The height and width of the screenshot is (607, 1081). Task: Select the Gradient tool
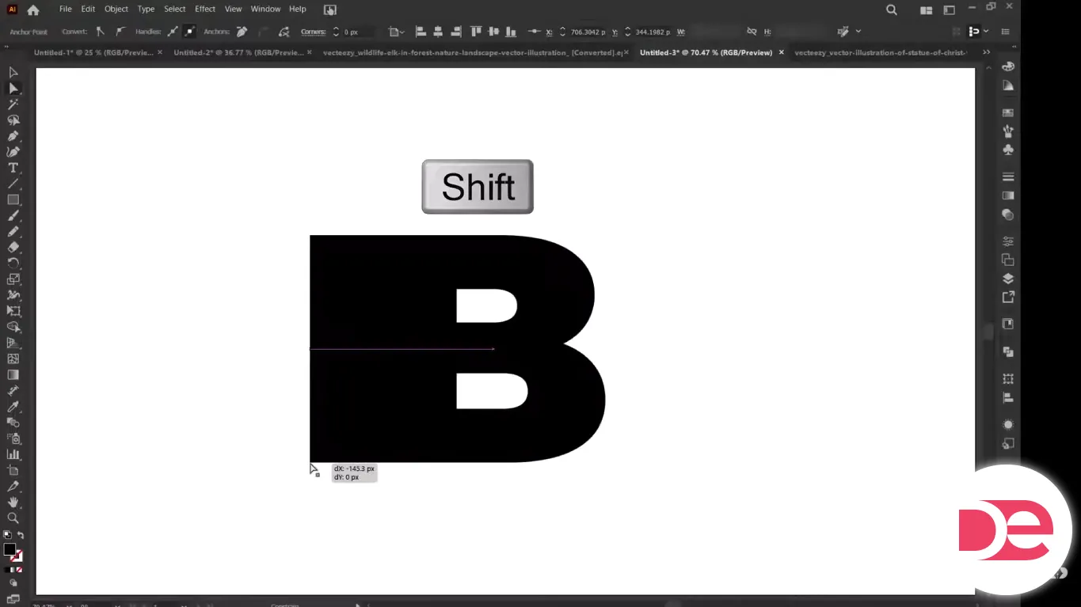click(13, 374)
